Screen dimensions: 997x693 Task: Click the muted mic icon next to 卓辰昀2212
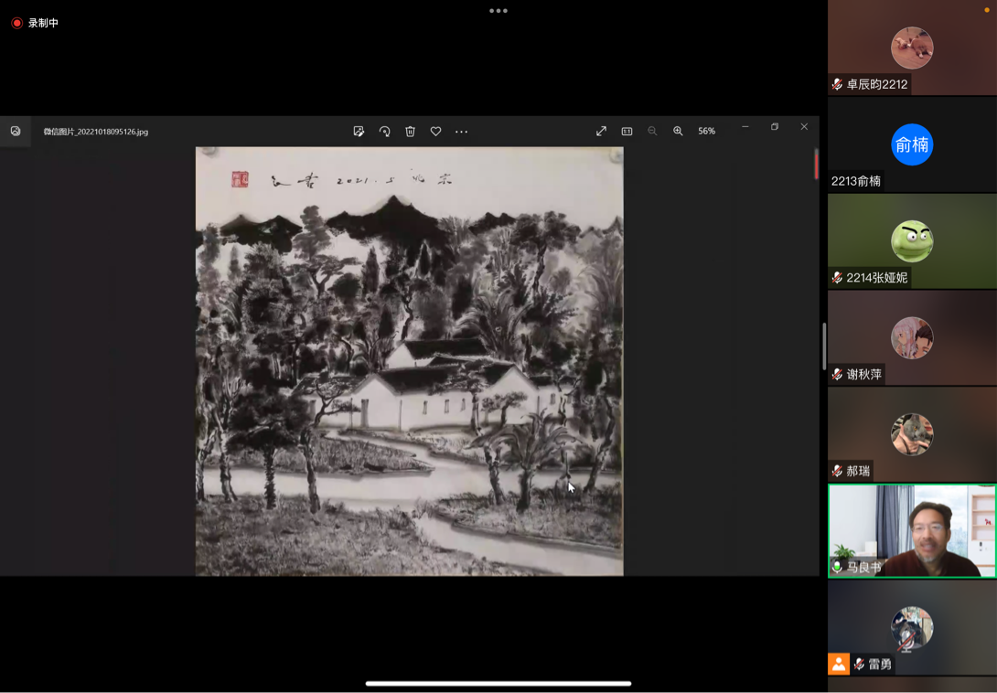(x=837, y=84)
